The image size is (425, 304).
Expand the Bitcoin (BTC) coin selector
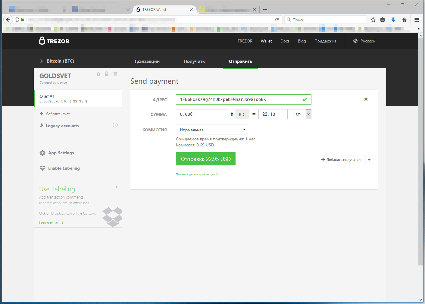pyautogui.click(x=57, y=61)
